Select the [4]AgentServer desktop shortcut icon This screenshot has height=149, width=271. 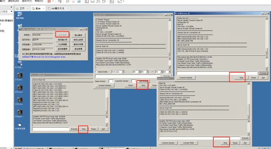[x=20, y=113]
